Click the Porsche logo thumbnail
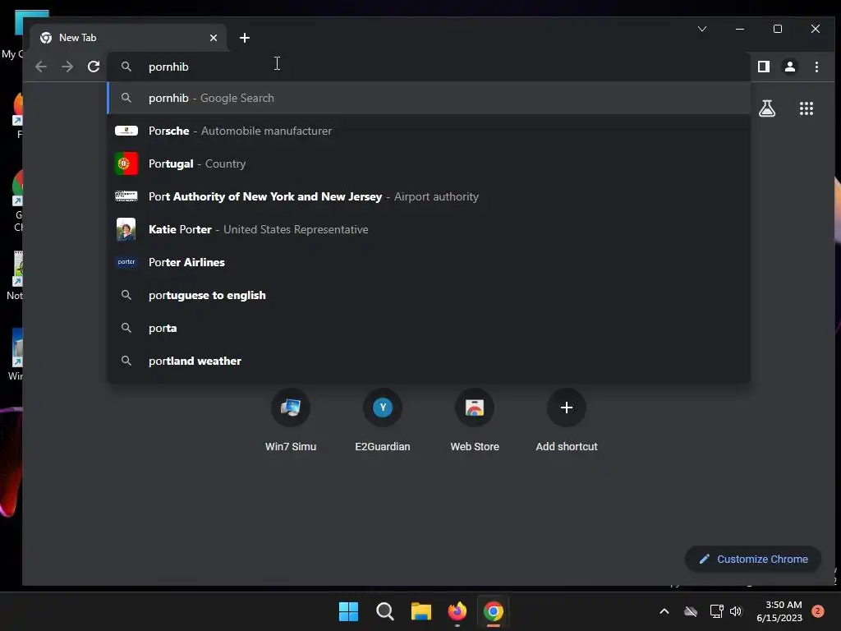Screen dimensions: 841x631 click(x=126, y=131)
